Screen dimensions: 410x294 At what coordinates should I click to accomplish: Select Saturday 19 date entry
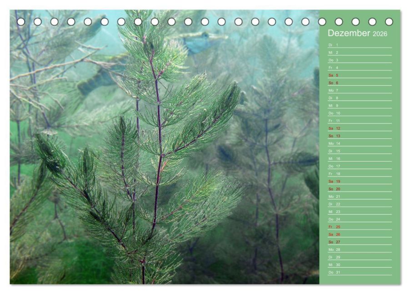[x=360, y=181]
